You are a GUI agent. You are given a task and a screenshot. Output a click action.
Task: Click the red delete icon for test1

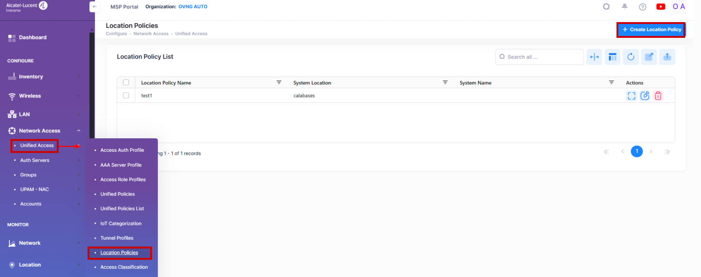658,96
